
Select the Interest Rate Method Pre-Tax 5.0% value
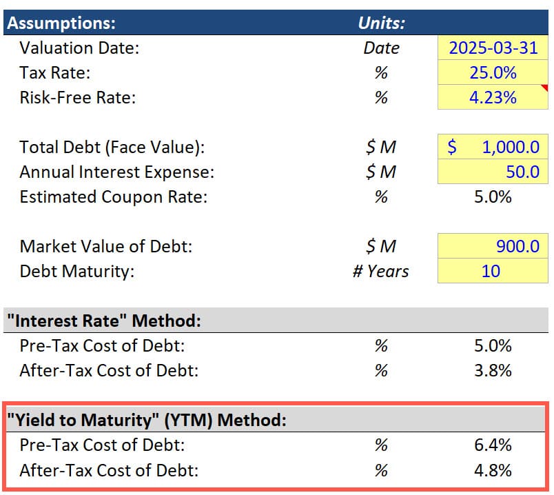(x=492, y=345)
